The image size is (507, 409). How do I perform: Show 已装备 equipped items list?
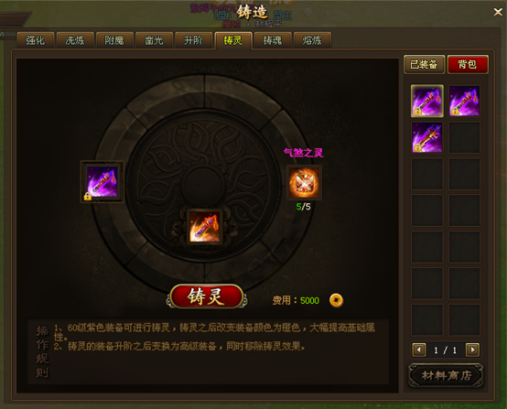tap(425, 64)
